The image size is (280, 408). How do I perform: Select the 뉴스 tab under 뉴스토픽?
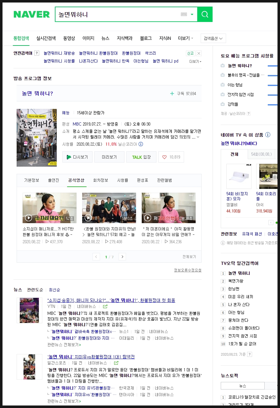243,386
